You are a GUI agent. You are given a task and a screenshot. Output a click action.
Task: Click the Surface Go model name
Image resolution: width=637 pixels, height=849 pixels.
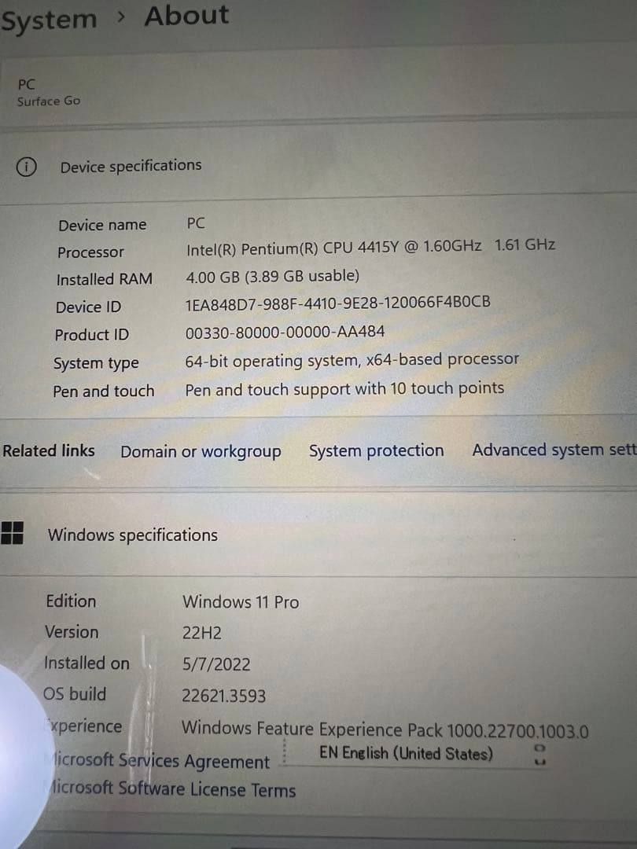click(48, 101)
